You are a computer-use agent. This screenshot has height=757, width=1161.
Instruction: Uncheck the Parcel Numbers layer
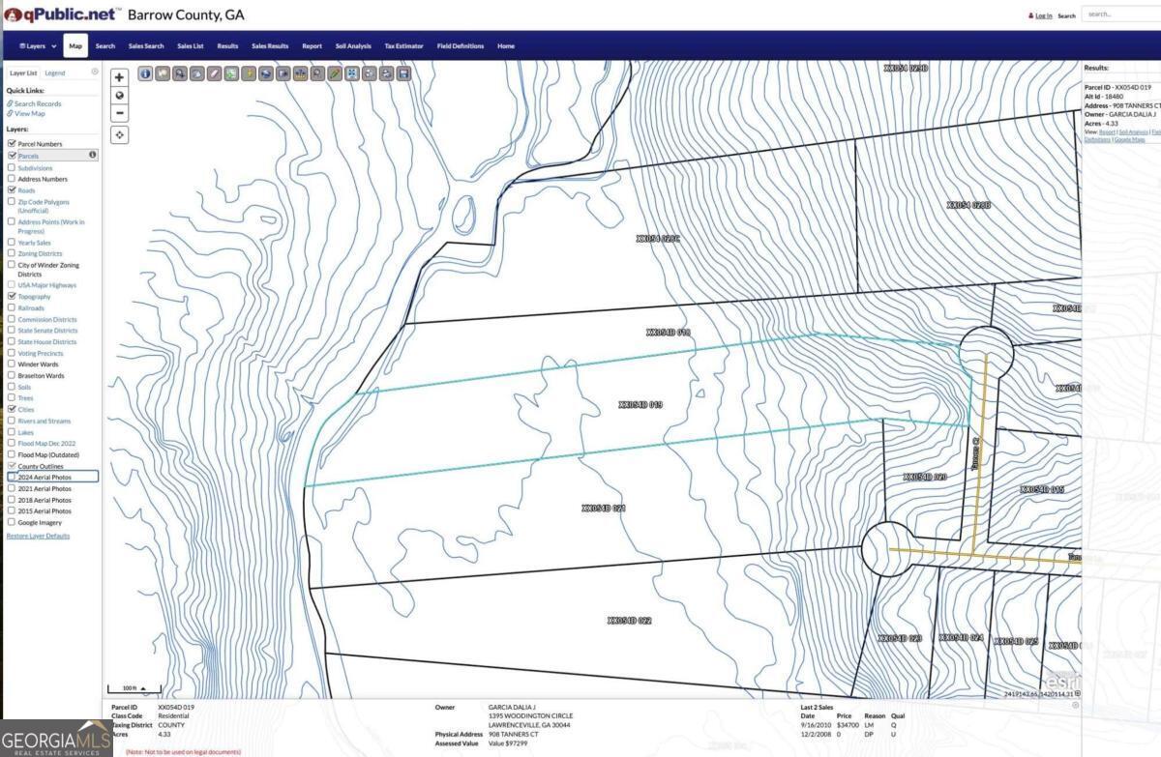tap(12, 144)
